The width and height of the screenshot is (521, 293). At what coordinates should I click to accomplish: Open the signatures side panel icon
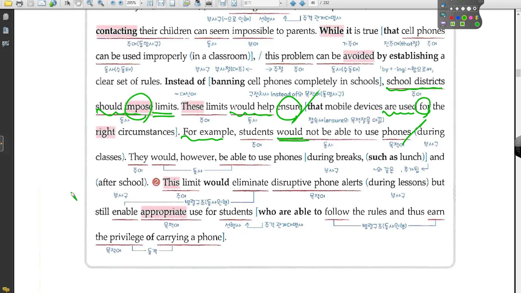[6, 44]
